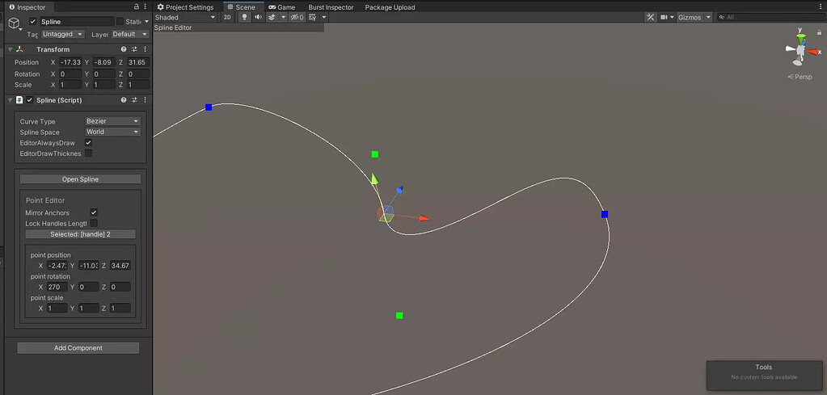827x395 pixels.
Task: Open Spline (Script) help reference icon
Action: 124,100
